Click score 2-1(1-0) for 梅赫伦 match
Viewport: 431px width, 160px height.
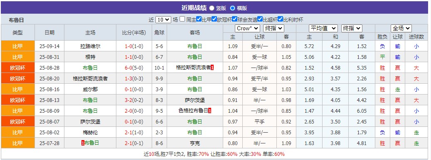point(134,133)
